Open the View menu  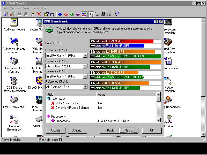pyautogui.click(x=26, y=8)
